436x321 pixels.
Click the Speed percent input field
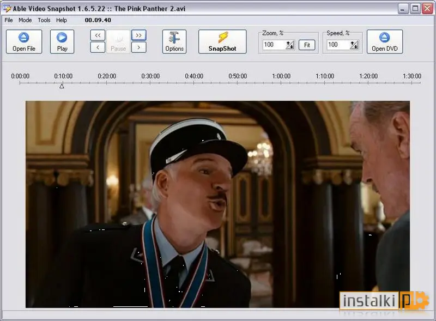338,45
